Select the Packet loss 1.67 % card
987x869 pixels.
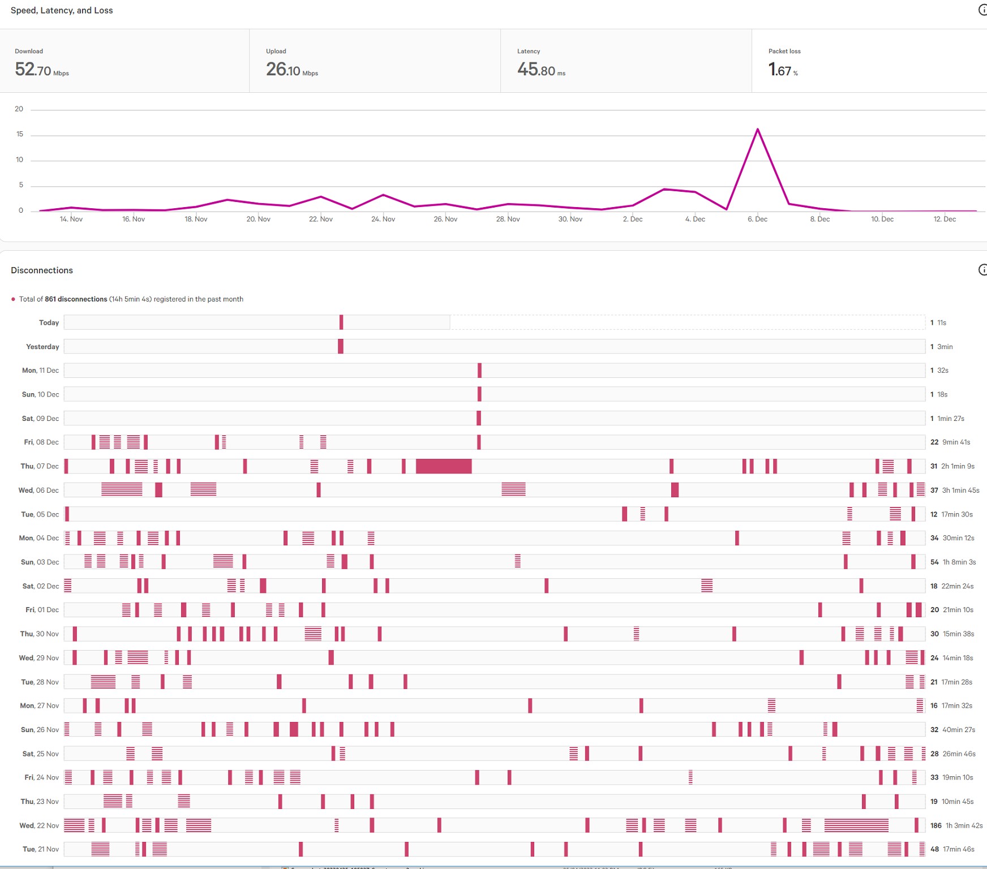(869, 61)
